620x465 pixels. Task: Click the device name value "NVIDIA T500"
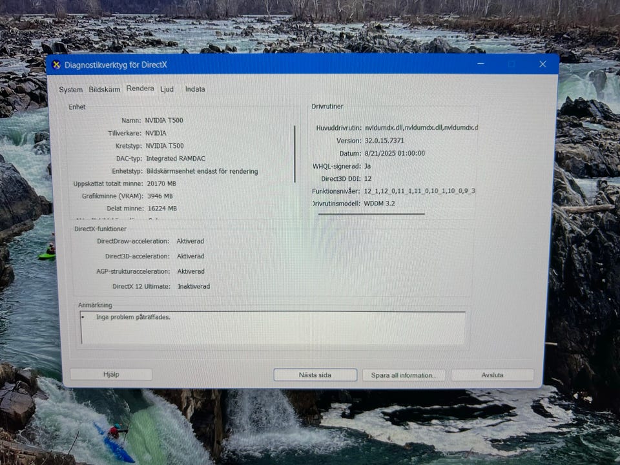tap(163, 120)
